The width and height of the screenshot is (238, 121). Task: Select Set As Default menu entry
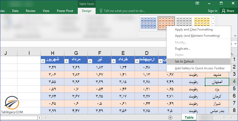pyautogui.click(x=199, y=62)
